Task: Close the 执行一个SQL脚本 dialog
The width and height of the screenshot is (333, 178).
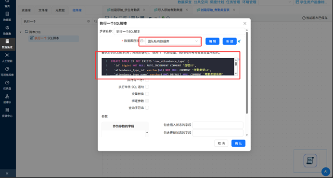Action: click(x=245, y=24)
